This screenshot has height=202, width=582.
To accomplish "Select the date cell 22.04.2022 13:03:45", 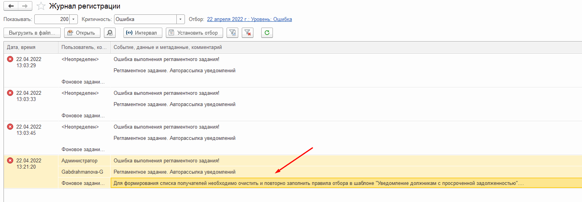I will (x=31, y=138).
